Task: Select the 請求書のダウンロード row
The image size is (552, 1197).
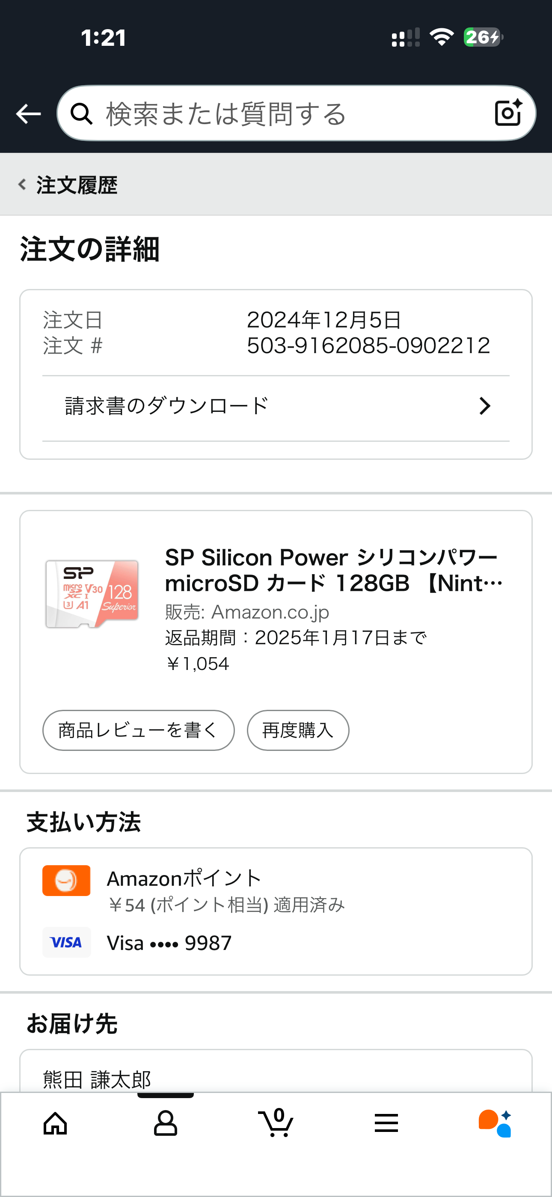Action: point(276,406)
